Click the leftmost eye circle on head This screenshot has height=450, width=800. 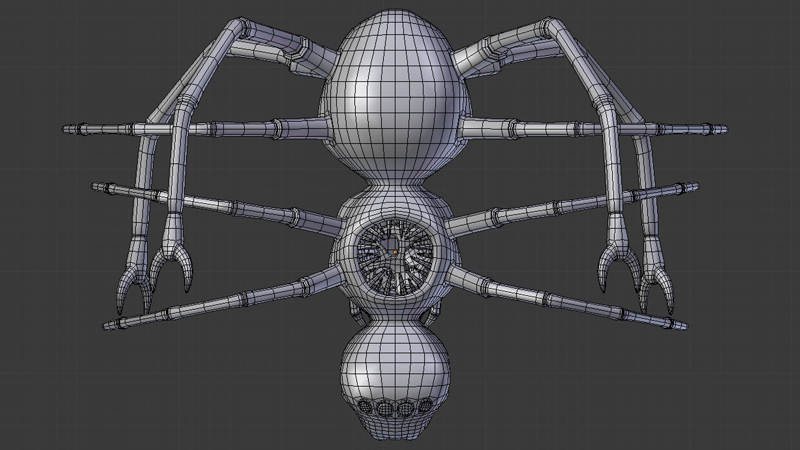pos(365,407)
